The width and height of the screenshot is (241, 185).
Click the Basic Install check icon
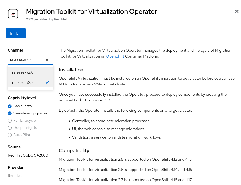(10, 106)
